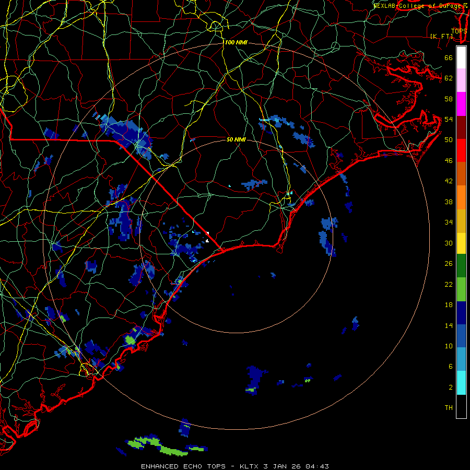Click the magenta legend swatch

[x=461, y=104]
